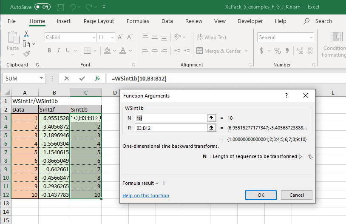Image resolution: width=346 pixels, height=224 pixels.
Task: Click the collapse button beside N field
Action: point(211,118)
